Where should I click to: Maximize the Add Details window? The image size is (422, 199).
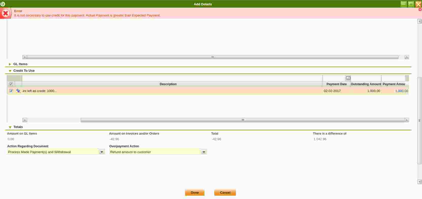click(x=411, y=4)
